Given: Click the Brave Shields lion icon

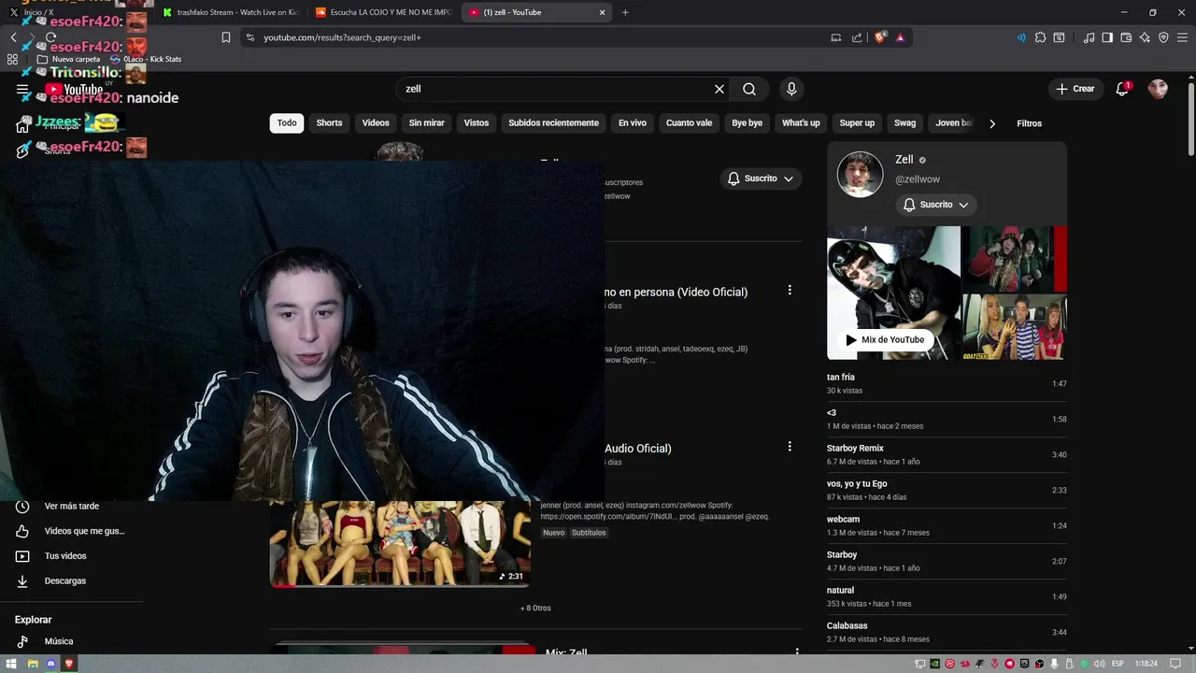Looking at the screenshot, I should coord(880,37).
